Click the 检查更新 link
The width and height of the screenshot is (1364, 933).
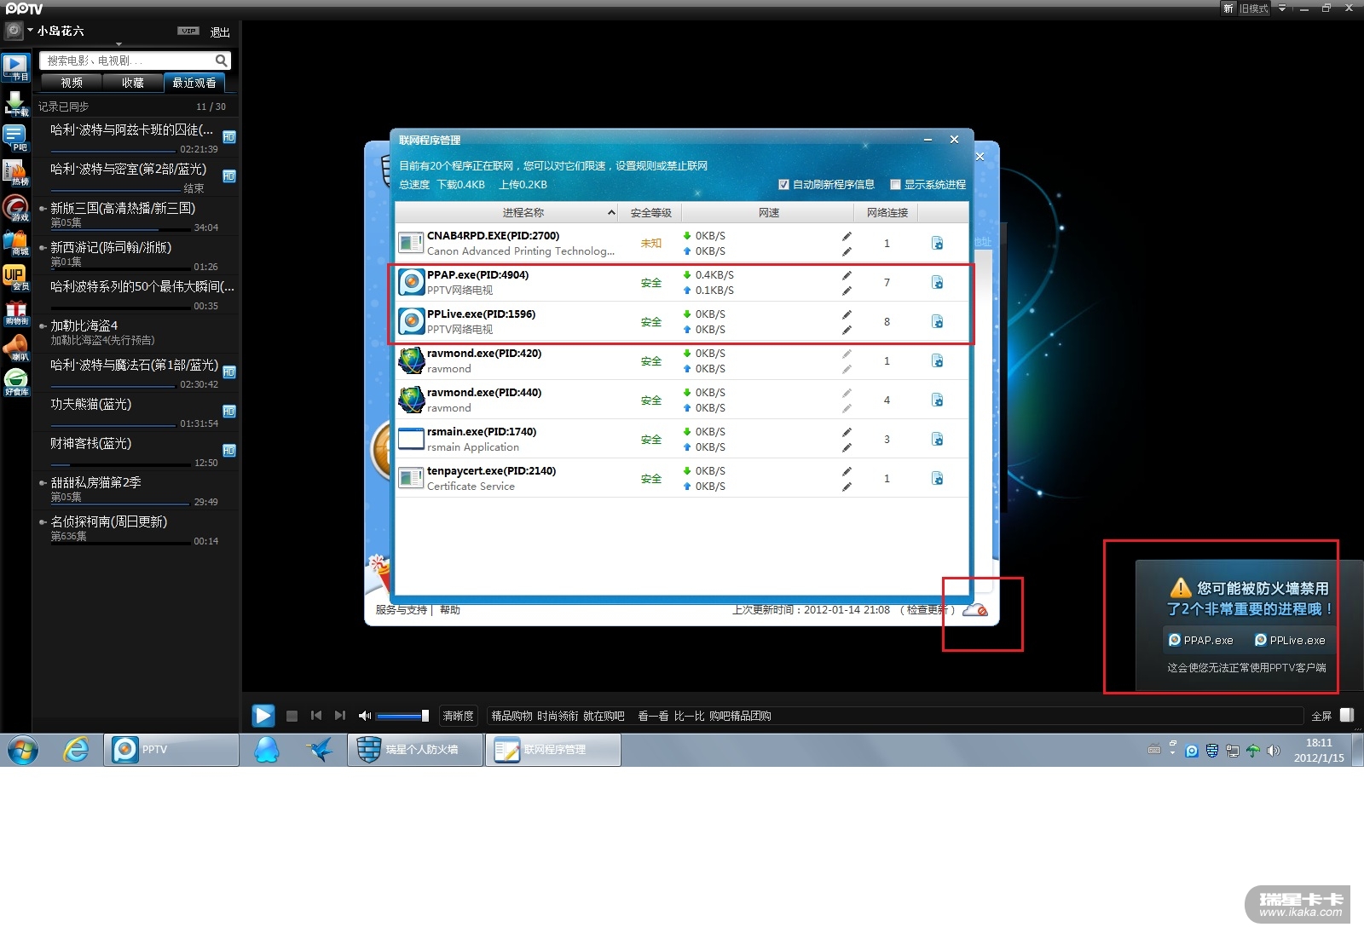click(927, 610)
